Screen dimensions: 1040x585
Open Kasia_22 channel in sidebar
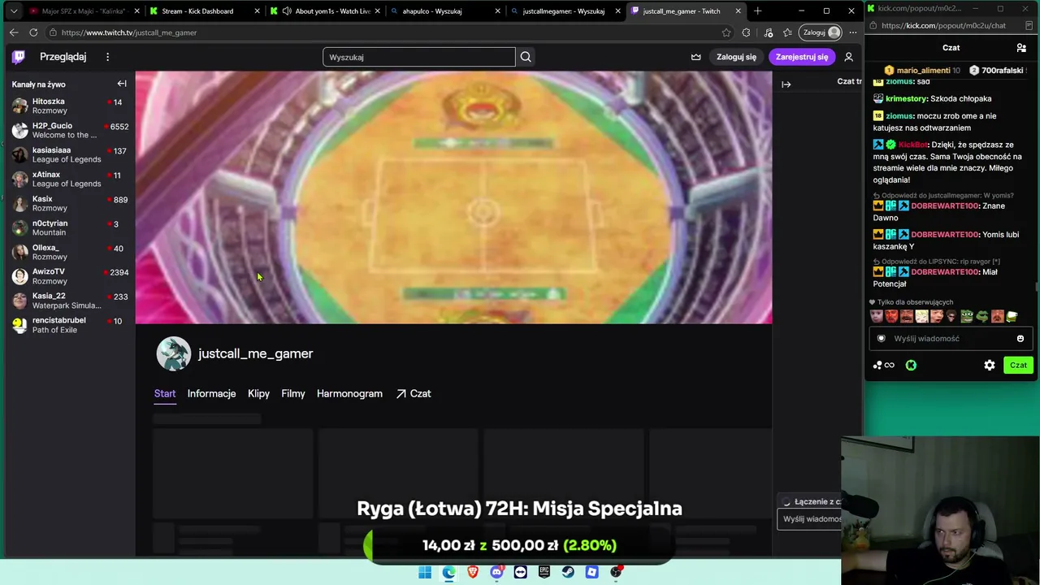67,301
